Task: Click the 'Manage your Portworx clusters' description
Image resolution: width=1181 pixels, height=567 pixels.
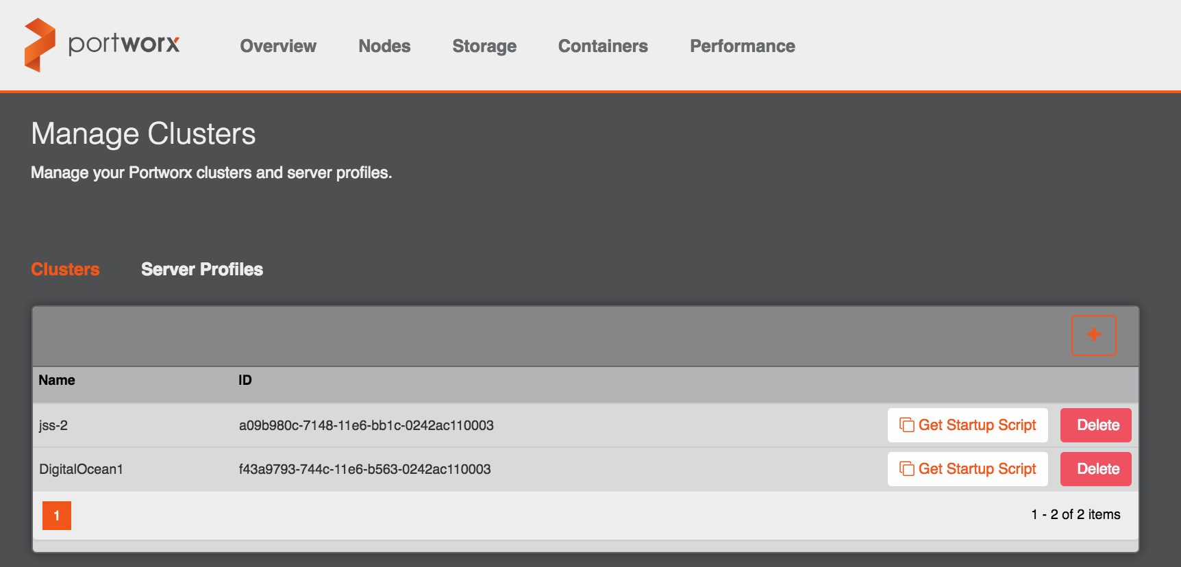Action: [211, 173]
